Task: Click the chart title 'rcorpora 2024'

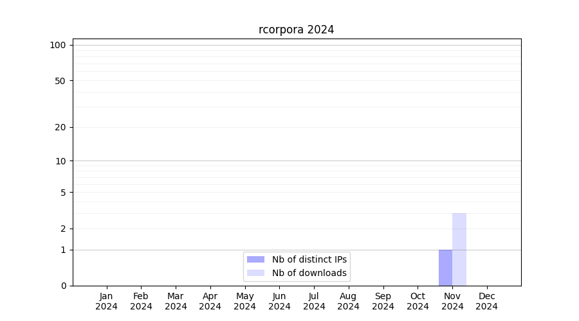Action: 296,30
